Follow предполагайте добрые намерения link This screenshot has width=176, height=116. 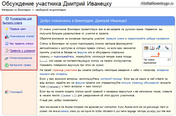pos(149,39)
